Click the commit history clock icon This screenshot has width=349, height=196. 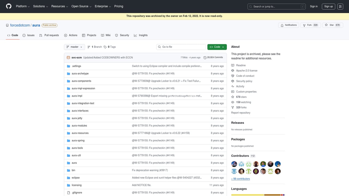coord(205,57)
